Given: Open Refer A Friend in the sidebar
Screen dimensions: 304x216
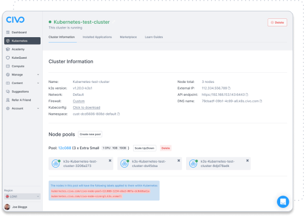Looking at the screenshot, I should tap(18, 100).
